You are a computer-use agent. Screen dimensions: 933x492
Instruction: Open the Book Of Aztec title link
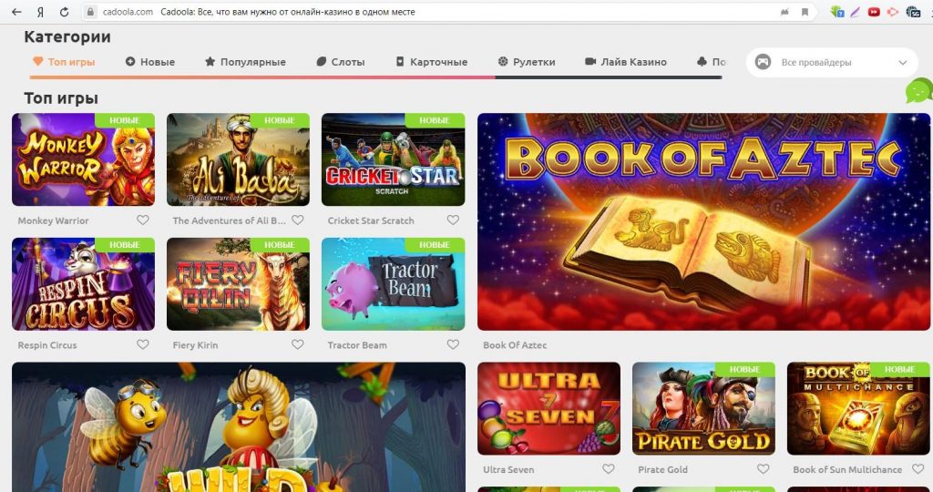pos(515,345)
